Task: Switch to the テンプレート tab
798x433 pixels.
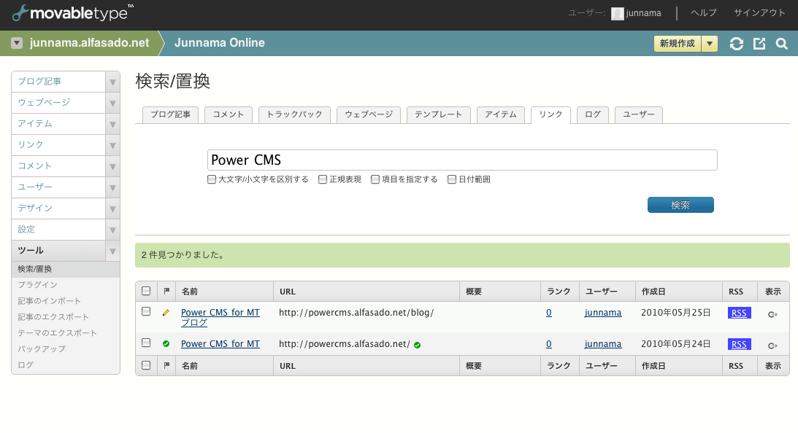Action: 438,115
